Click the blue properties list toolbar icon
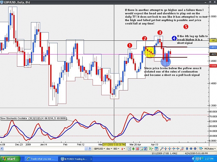 (x=156, y=149)
